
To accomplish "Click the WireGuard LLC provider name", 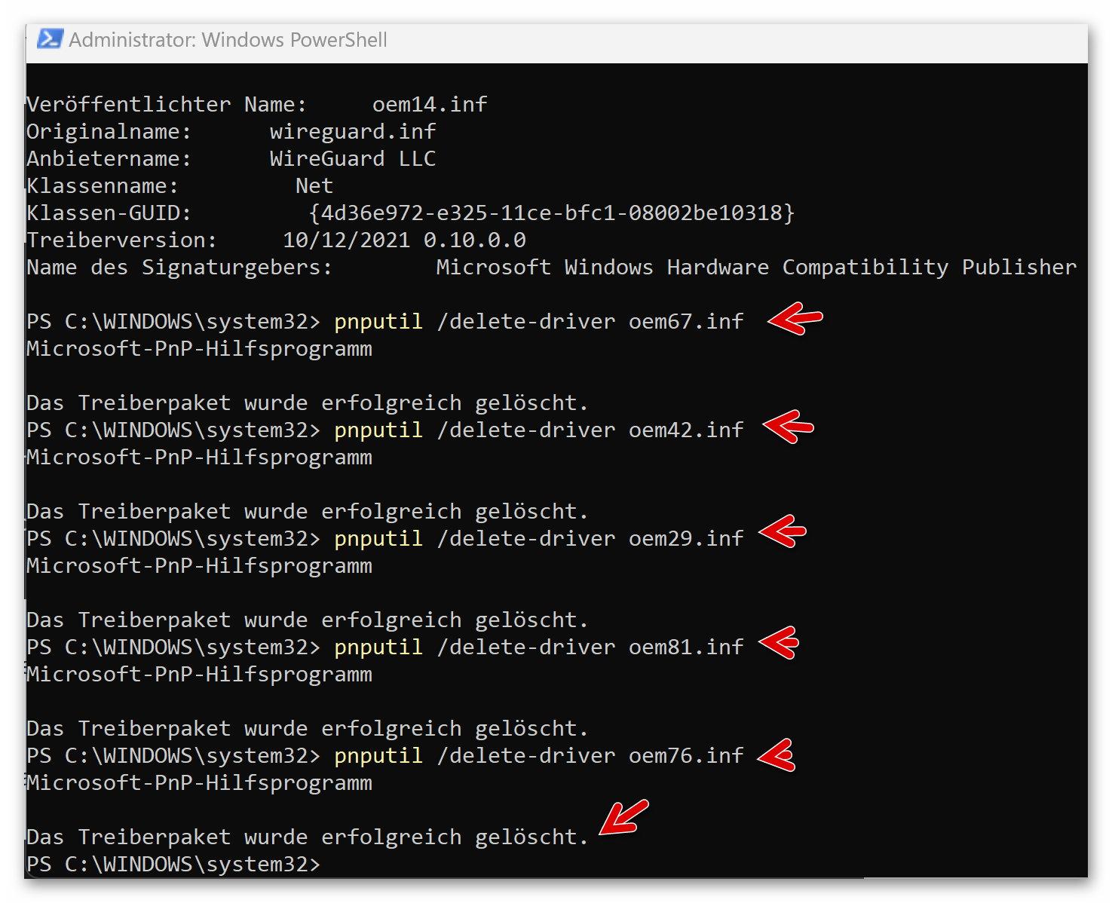I will click(352, 158).
